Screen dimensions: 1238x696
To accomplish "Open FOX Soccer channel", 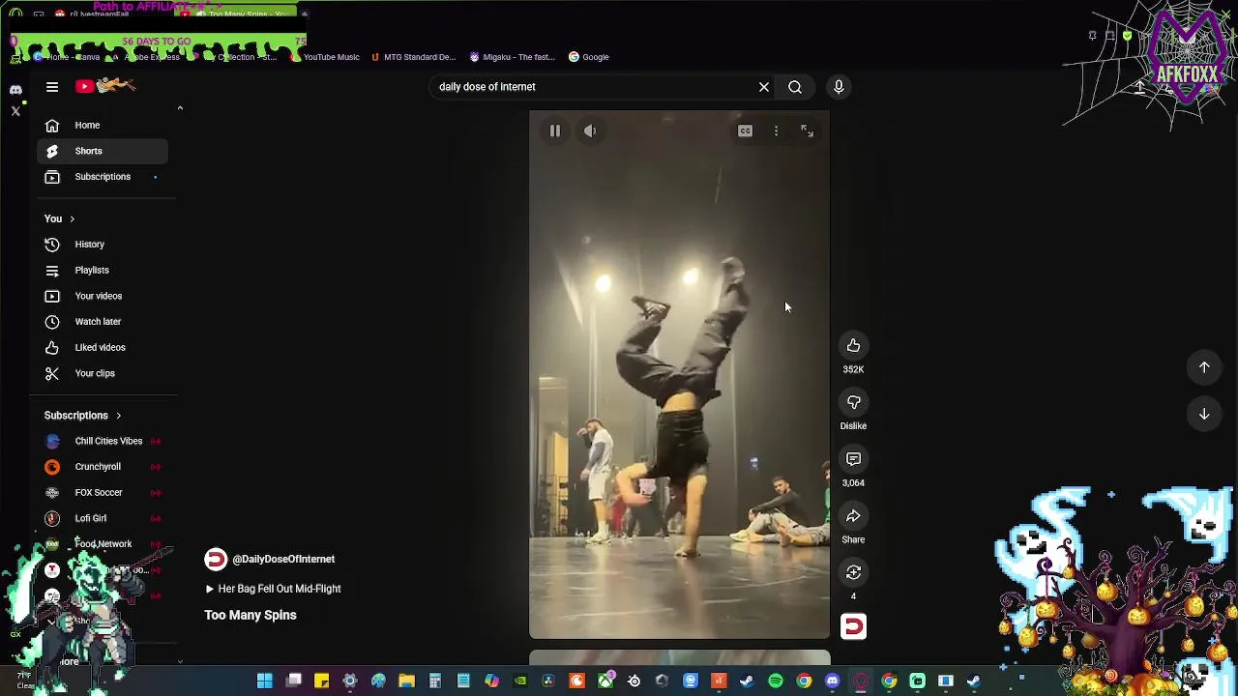I will 103,492.
